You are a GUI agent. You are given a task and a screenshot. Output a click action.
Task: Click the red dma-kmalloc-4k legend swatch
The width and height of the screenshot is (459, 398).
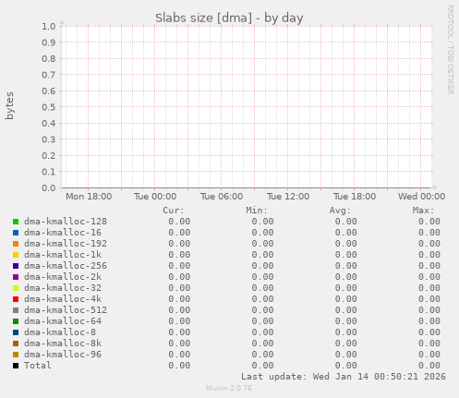click(x=16, y=299)
